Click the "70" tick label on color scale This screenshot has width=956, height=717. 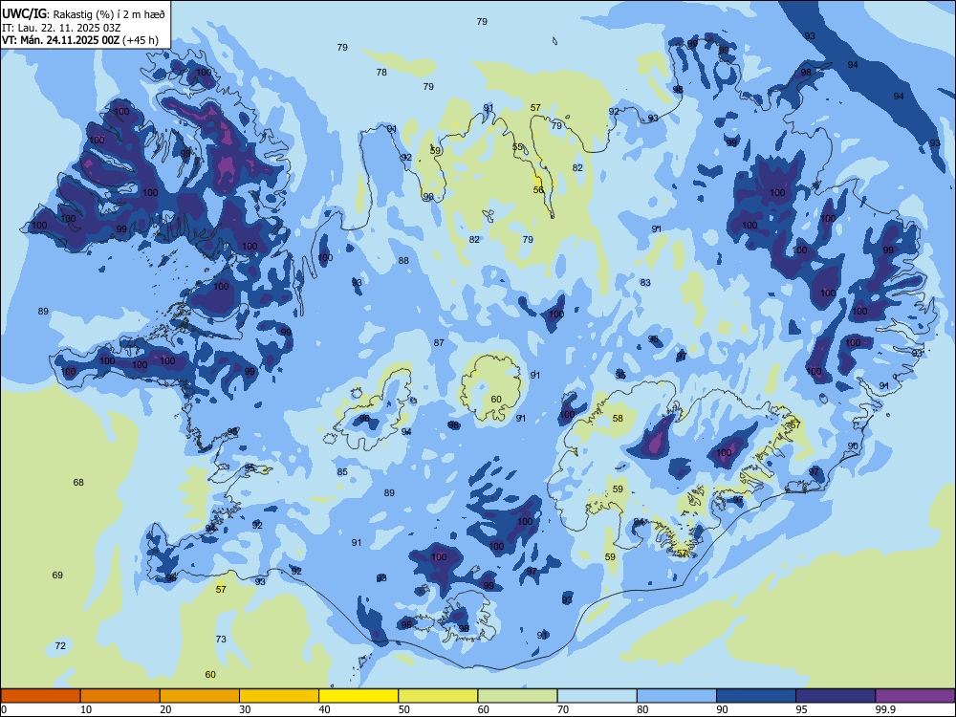point(563,709)
